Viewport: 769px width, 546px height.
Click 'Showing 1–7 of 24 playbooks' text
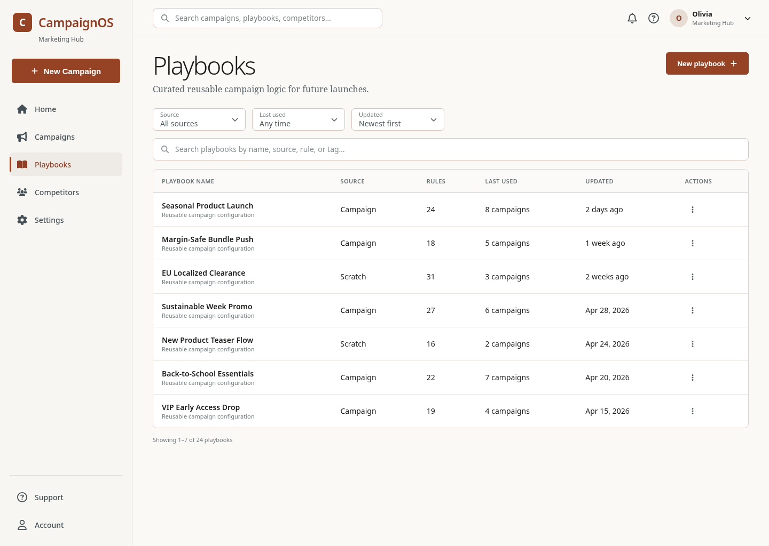tap(193, 440)
